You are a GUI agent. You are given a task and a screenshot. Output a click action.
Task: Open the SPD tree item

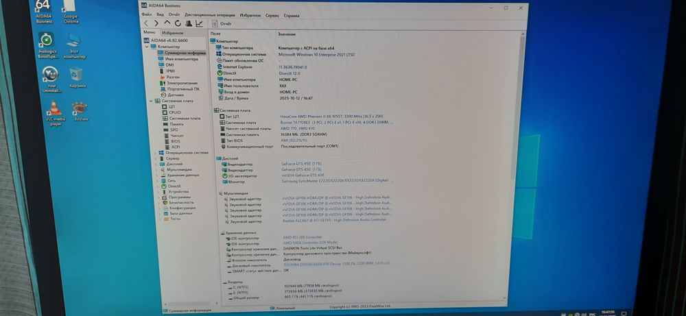click(x=171, y=130)
